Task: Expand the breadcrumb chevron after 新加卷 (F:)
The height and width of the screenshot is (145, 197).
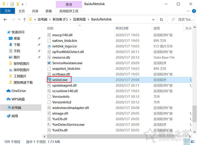Action: click(x=70, y=20)
